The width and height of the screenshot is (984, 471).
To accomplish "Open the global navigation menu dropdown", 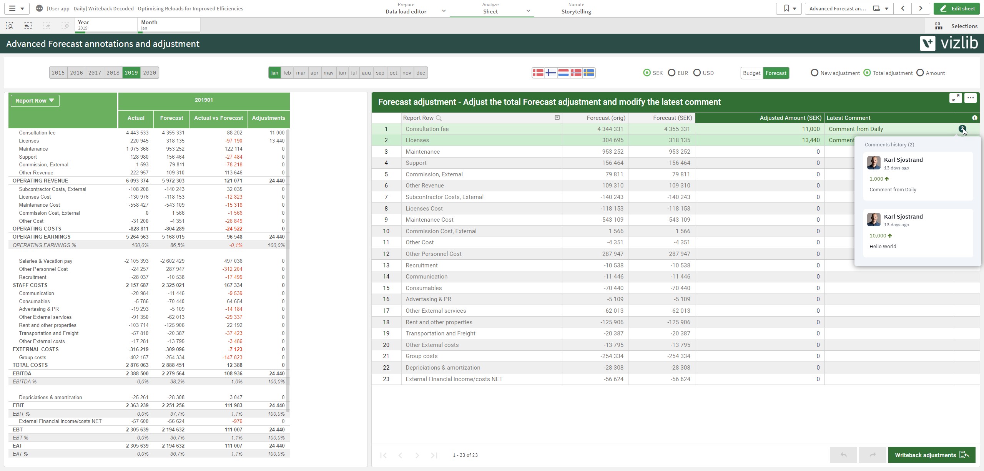I will pyautogui.click(x=17, y=8).
